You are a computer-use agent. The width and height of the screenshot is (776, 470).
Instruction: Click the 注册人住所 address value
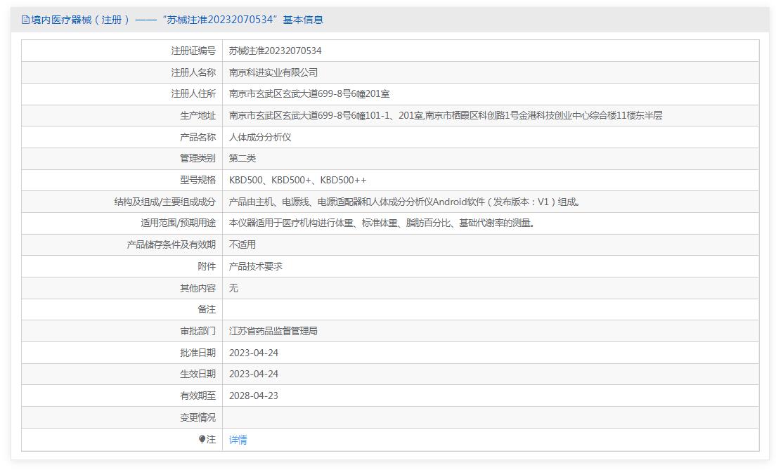click(x=309, y=93)
